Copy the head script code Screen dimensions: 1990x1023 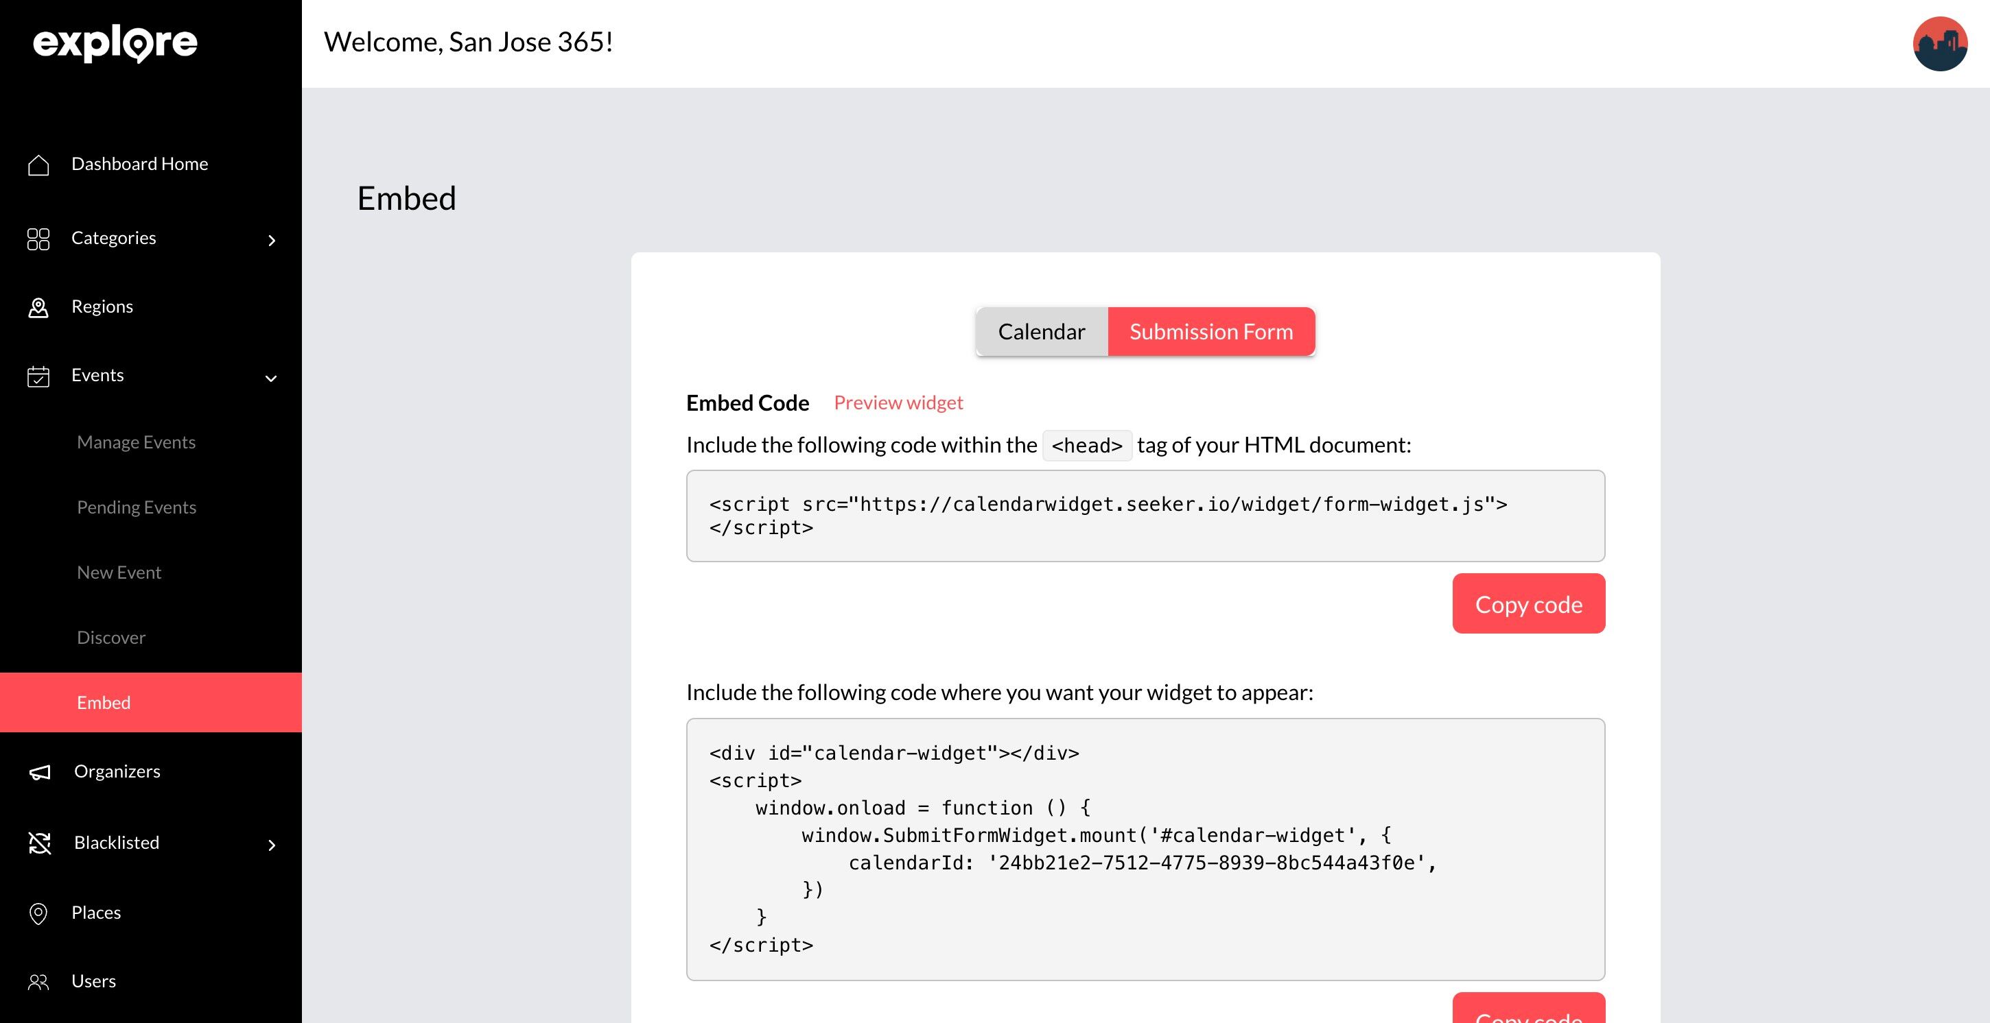(x=1527, y=604)
